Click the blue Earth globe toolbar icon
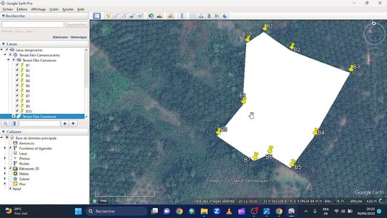Screen dimensions: 387x218 pos(225,16)
